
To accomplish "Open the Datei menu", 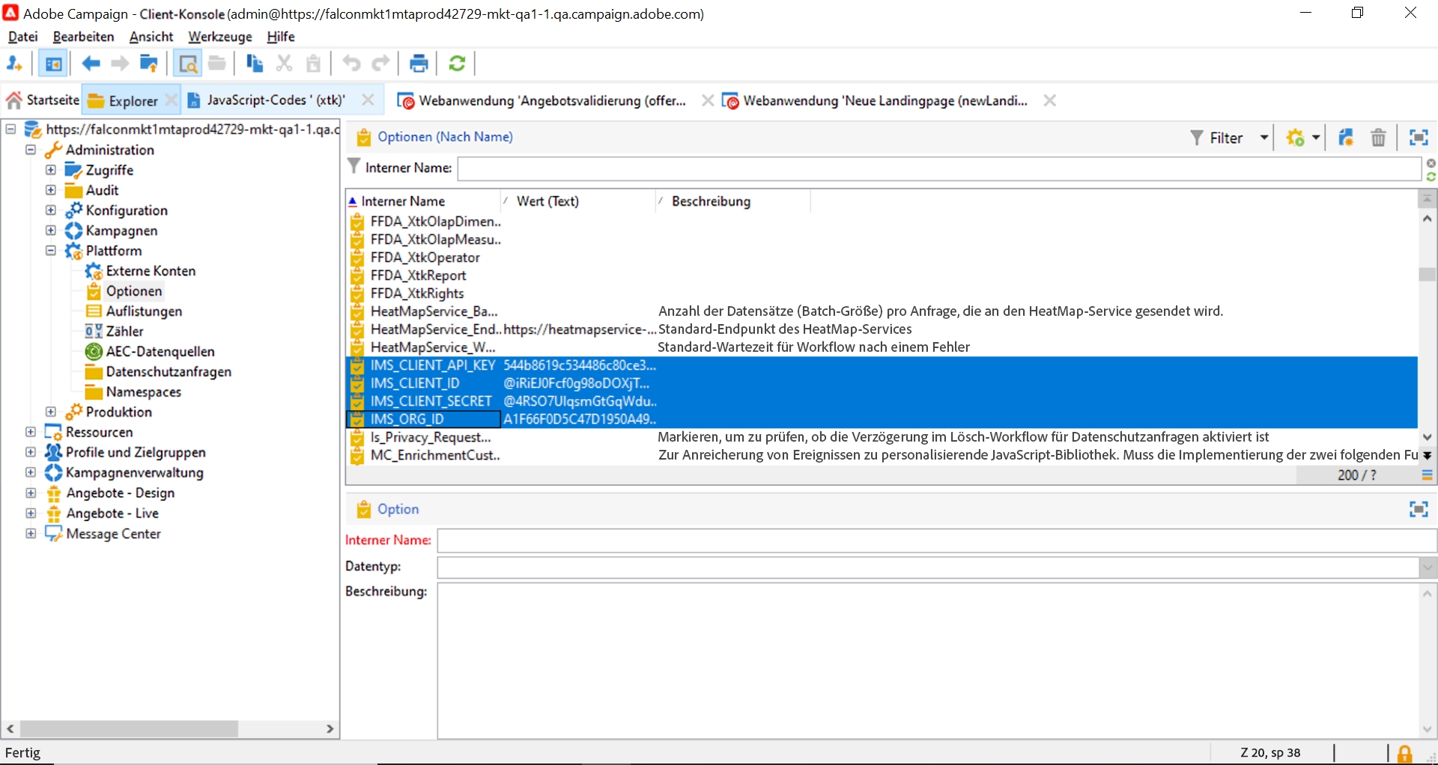I will pos(22,37).
